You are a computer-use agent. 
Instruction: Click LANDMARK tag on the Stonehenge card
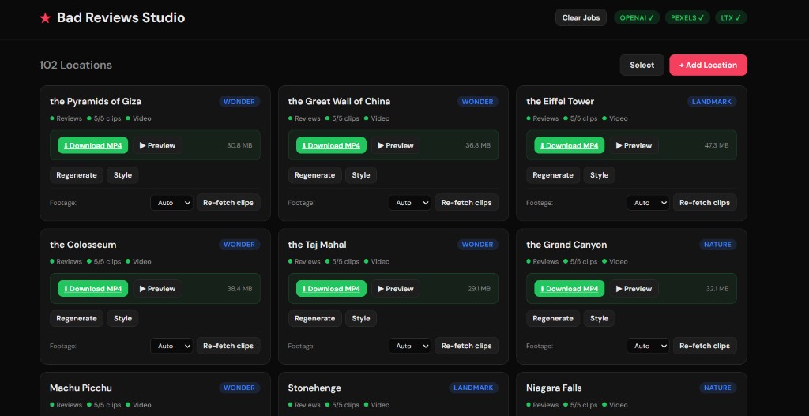(x=473, y=388)
